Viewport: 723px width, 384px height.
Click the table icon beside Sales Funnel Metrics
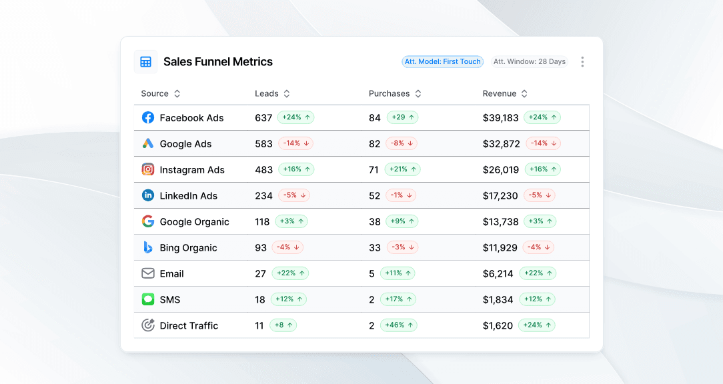click(x=145, y=62)
